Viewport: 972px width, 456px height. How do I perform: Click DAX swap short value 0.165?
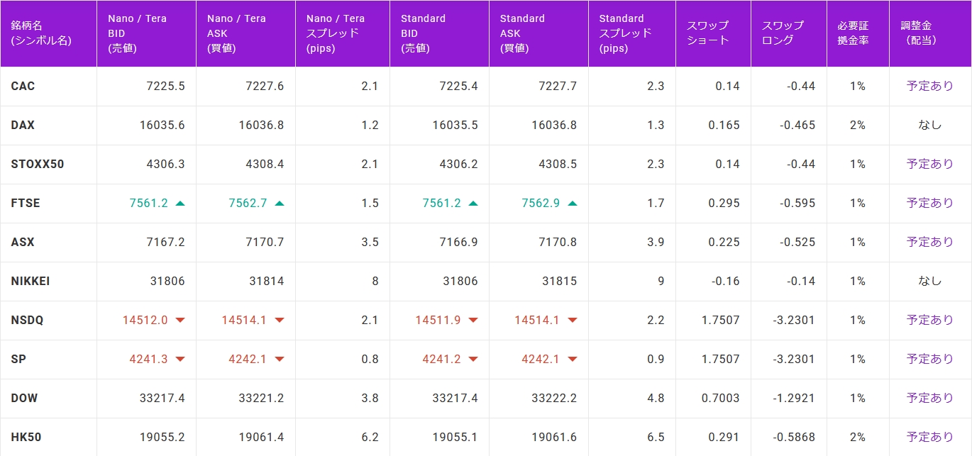point(724,125)
